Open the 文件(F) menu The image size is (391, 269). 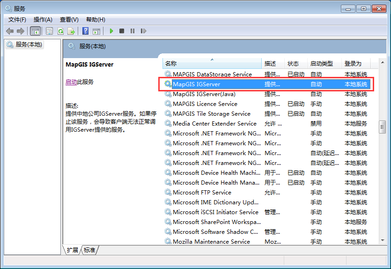tap(17, 20)
